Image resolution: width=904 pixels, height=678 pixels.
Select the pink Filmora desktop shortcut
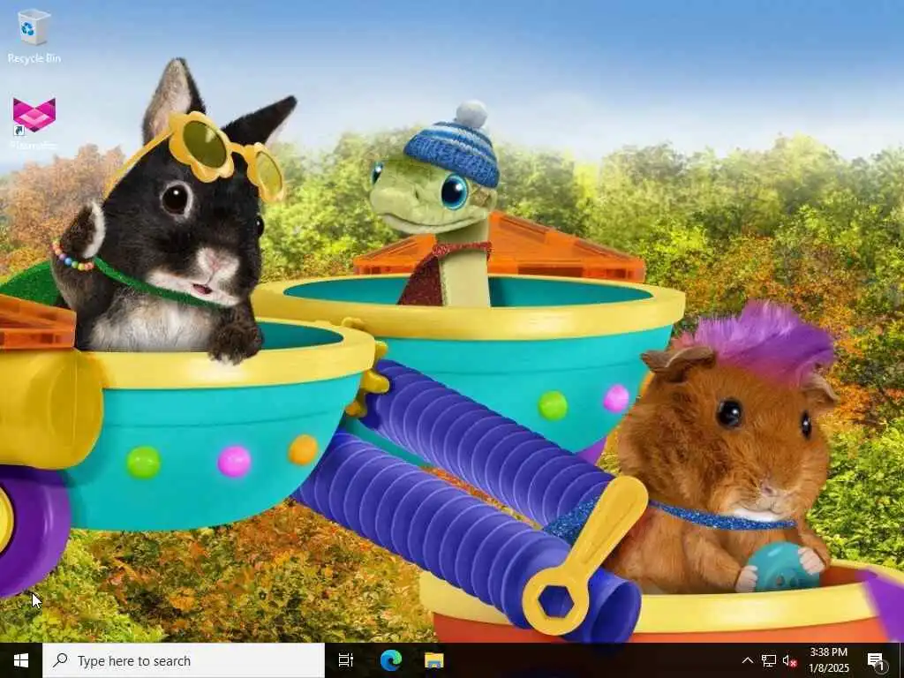pos(34,124)
